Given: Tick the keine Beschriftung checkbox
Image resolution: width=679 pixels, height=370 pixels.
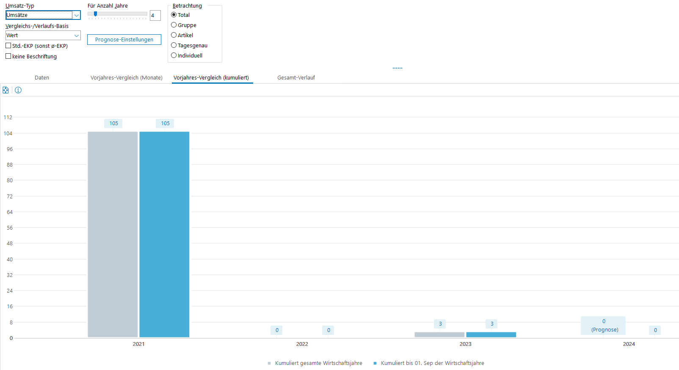Looking at the screenshot, I should coord(8,56).
